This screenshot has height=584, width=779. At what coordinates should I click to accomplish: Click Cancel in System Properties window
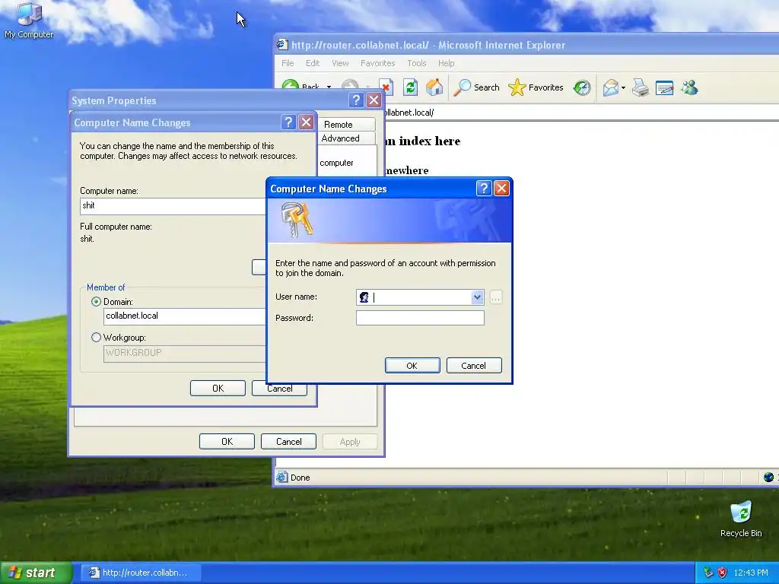pos(288,442)
